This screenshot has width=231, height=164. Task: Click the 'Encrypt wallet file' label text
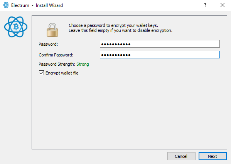[x=62, y=73]
